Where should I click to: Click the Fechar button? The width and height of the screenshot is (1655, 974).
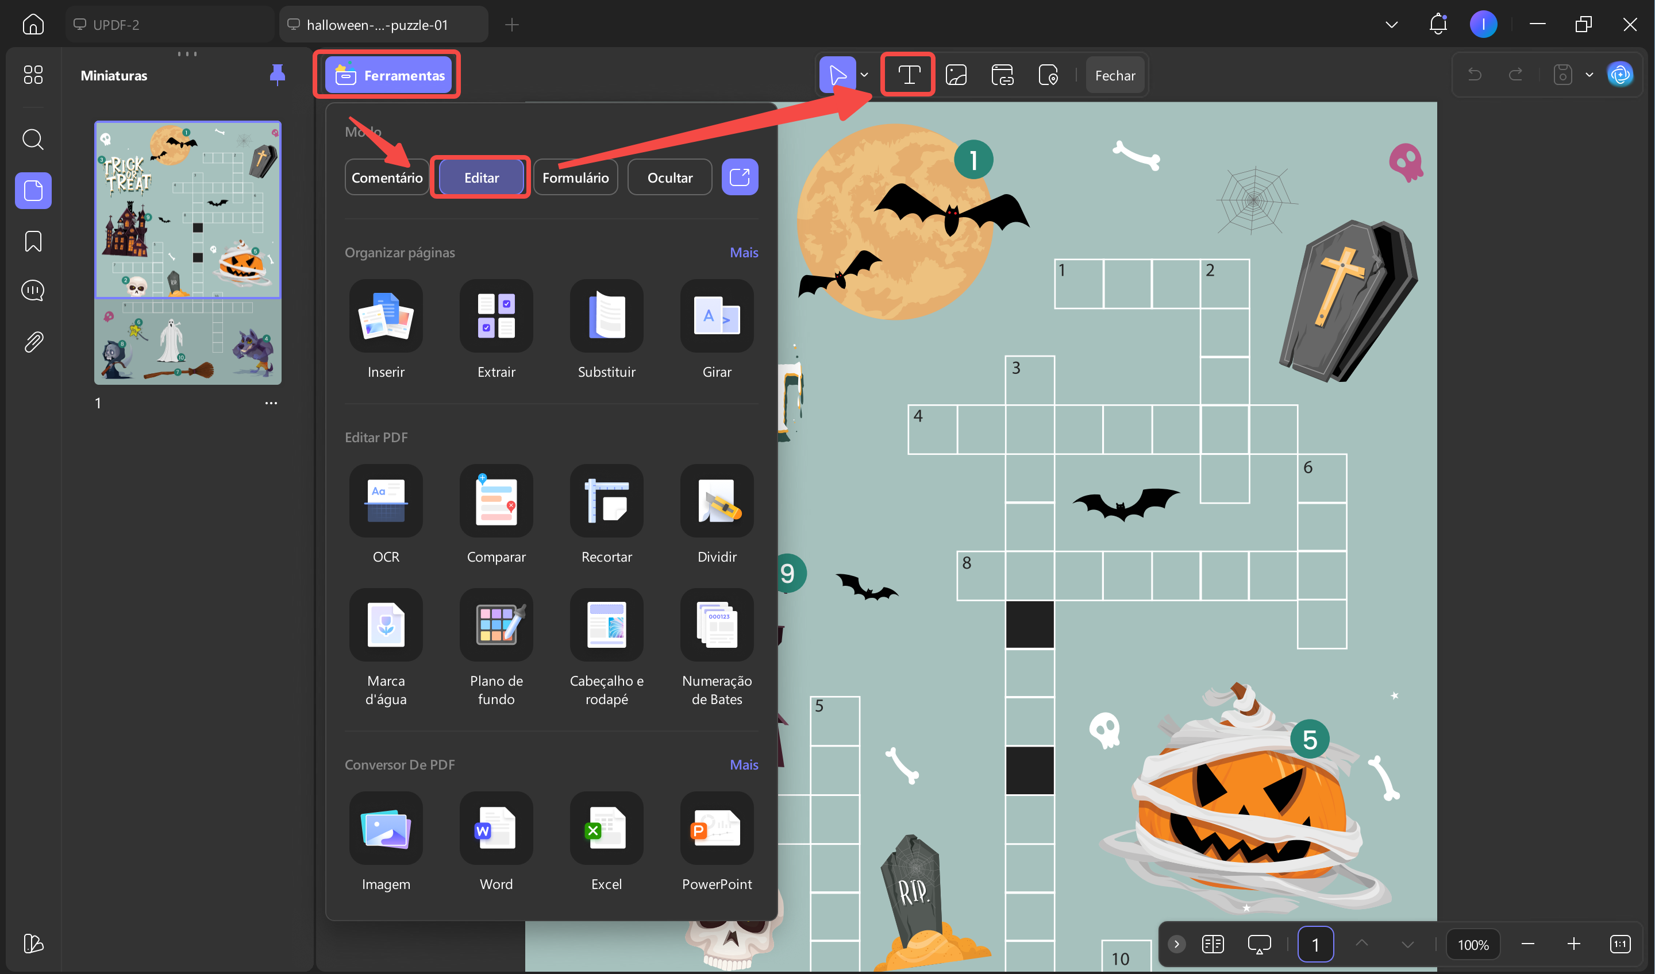[1114, 75]
